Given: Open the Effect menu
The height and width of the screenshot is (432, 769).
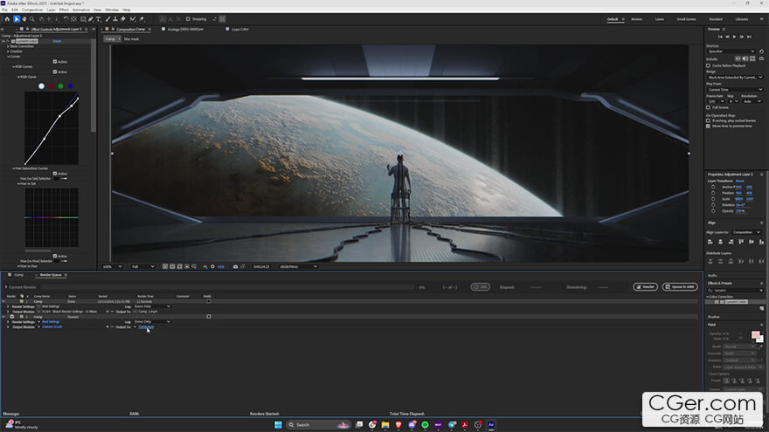Looking at the screenshot, I should click(x=64, y=10).
